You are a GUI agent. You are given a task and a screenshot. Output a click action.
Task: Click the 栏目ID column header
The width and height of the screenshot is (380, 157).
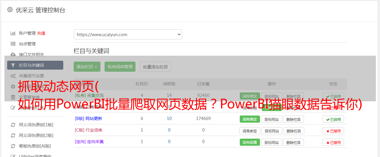142,84
